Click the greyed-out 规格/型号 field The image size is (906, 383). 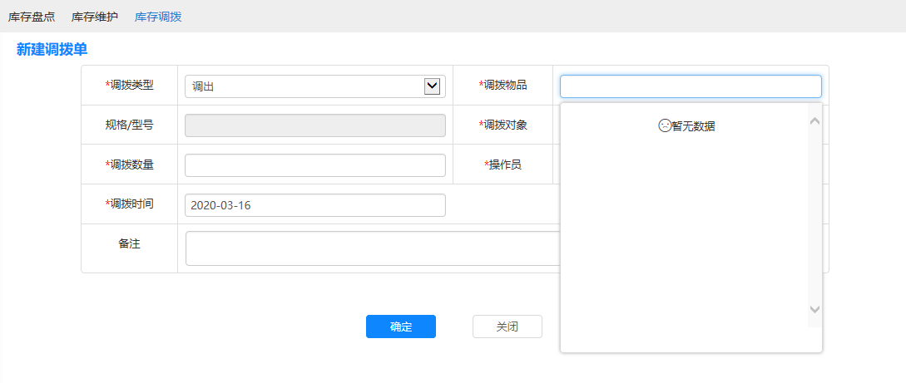click(x=314, y=125)
